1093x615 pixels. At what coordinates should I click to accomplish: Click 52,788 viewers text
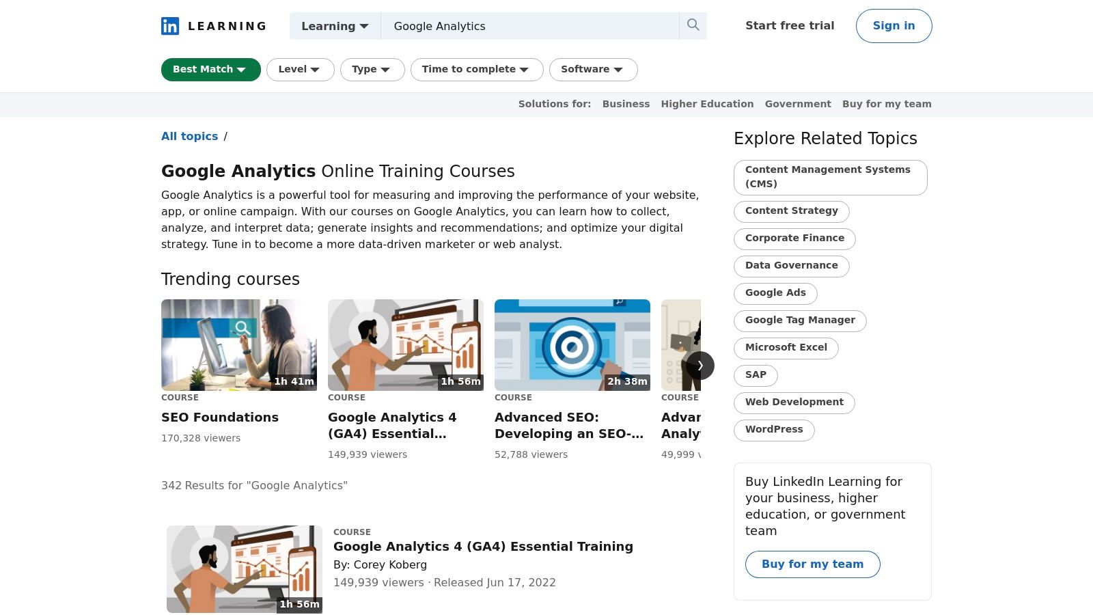click(531, 454)
